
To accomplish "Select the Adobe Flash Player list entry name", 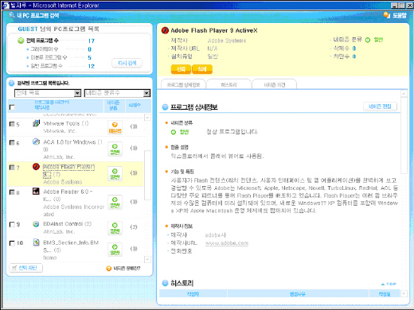I will pos(68,171).
